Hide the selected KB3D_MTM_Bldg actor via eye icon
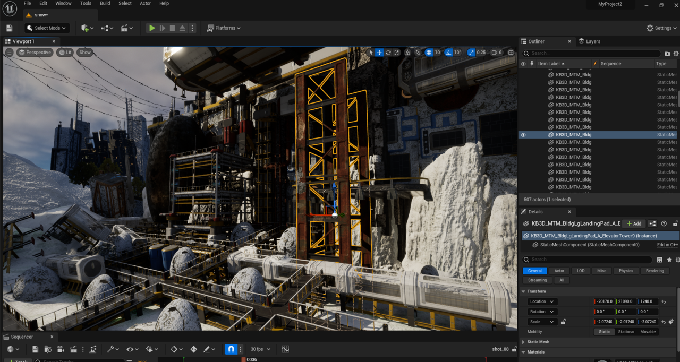 coord(523,135)
